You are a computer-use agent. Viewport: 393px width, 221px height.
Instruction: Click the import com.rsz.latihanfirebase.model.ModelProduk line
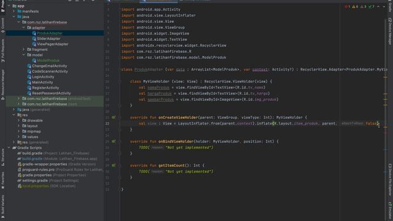click(174, 57)
